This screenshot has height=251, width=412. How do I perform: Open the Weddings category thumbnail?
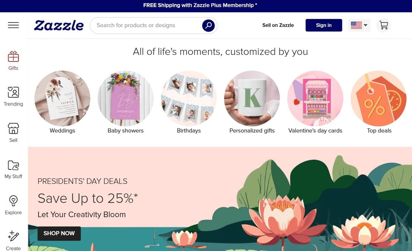click(x=62, y=98)
